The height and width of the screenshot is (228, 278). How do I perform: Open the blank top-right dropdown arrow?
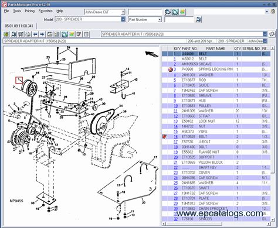267,12
